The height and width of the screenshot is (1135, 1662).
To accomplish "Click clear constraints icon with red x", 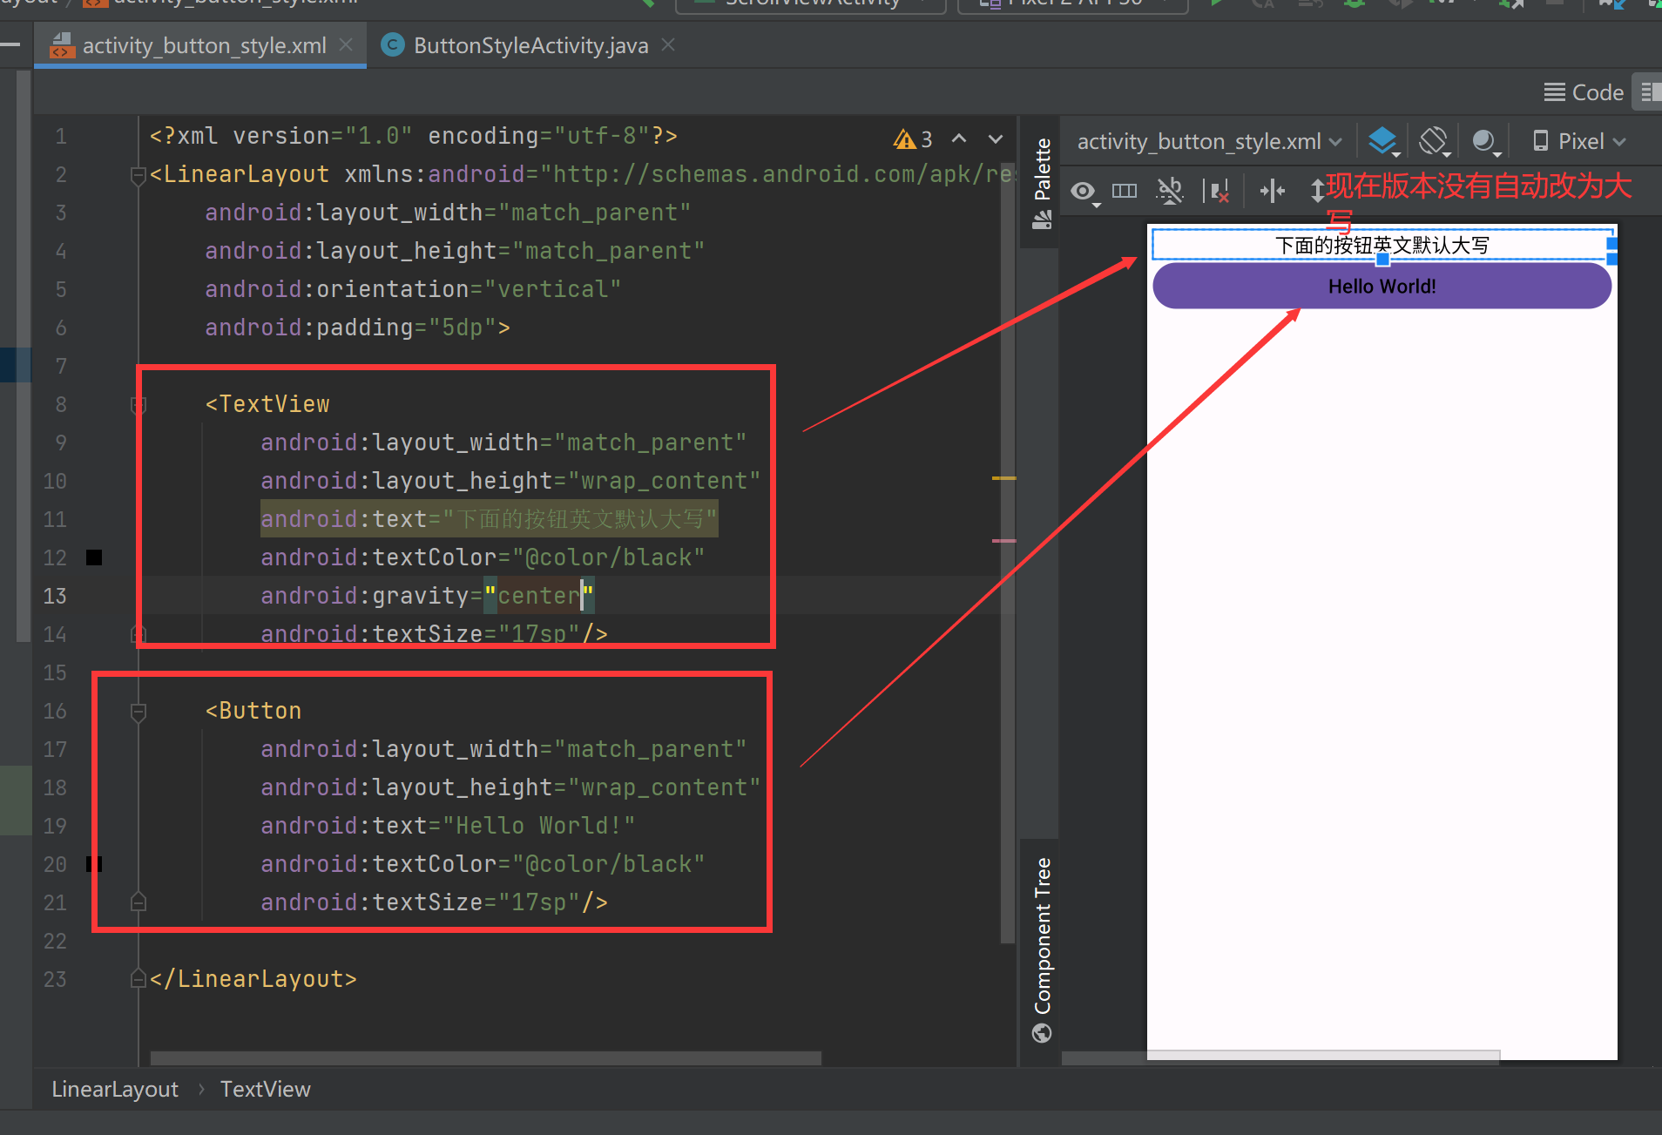I will (1217, 191).
